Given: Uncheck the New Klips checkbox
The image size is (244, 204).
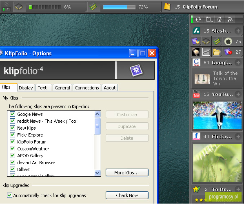Looking at the screenshot, I should point(13,128).
